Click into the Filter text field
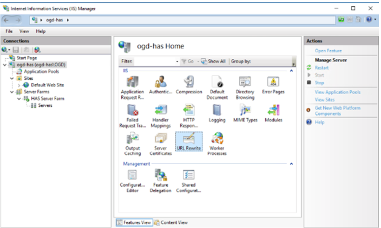381x228 pixels. pyautogui.click(x=154, y=61)
